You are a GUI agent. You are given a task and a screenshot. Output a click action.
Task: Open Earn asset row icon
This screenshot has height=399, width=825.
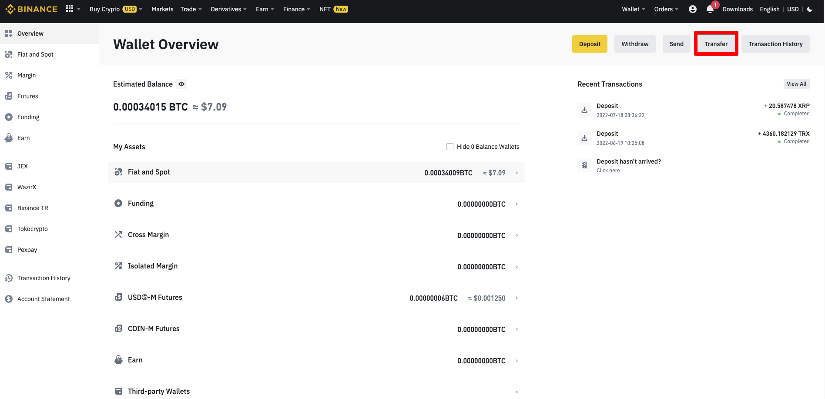pyautogui.click(x=118, y=360)
